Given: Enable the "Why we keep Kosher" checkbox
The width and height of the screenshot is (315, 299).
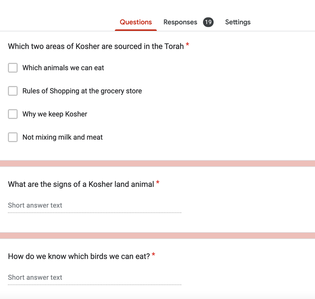Looking at the screenshot, I should [13, 114].
